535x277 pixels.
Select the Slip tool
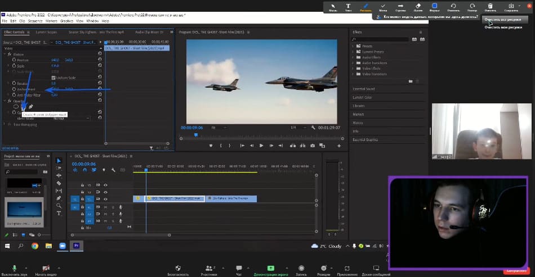tap(59, 190)
